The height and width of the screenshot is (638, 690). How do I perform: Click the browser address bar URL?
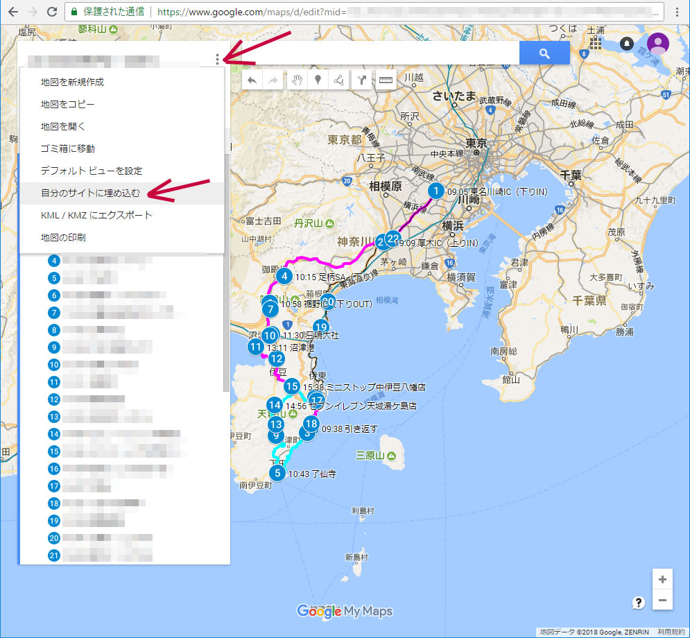coord(365,12)
